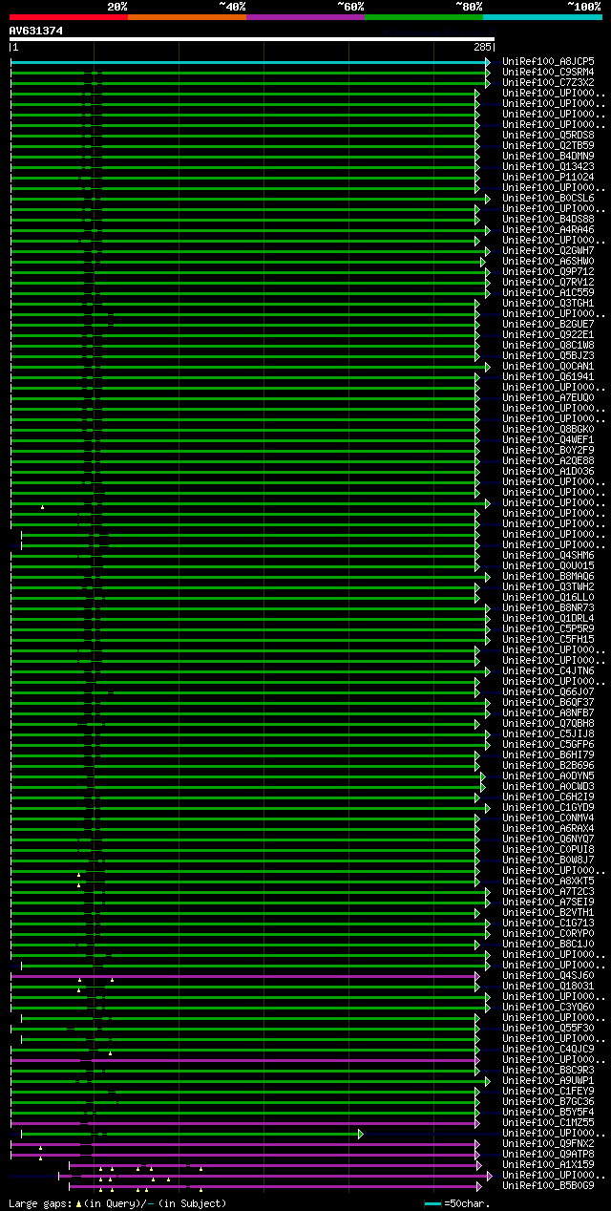
Task: Click the purple ~60% identity legend segment
Action: 305,17
